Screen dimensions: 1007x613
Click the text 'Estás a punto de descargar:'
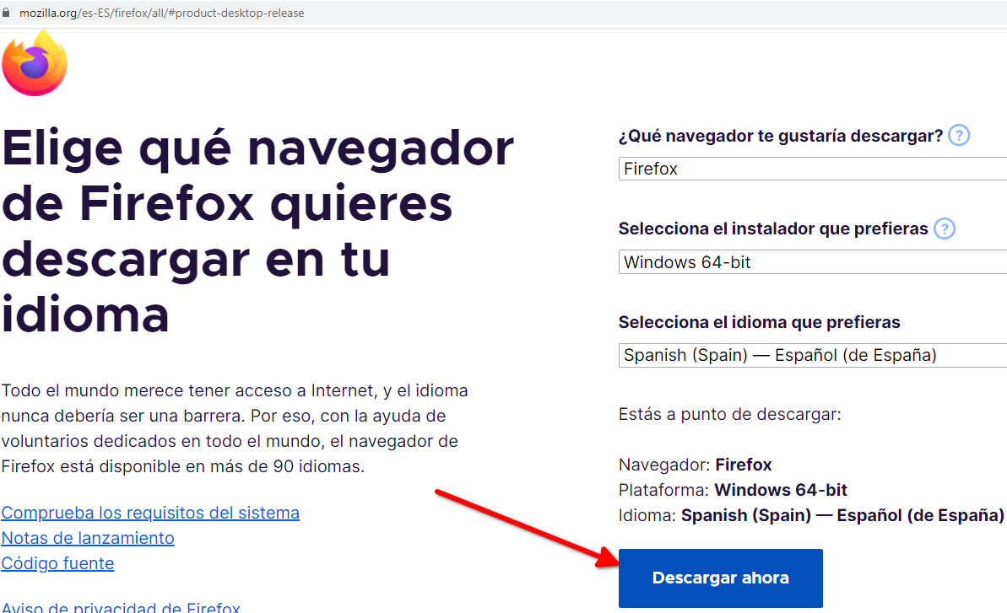pos(729,414)
